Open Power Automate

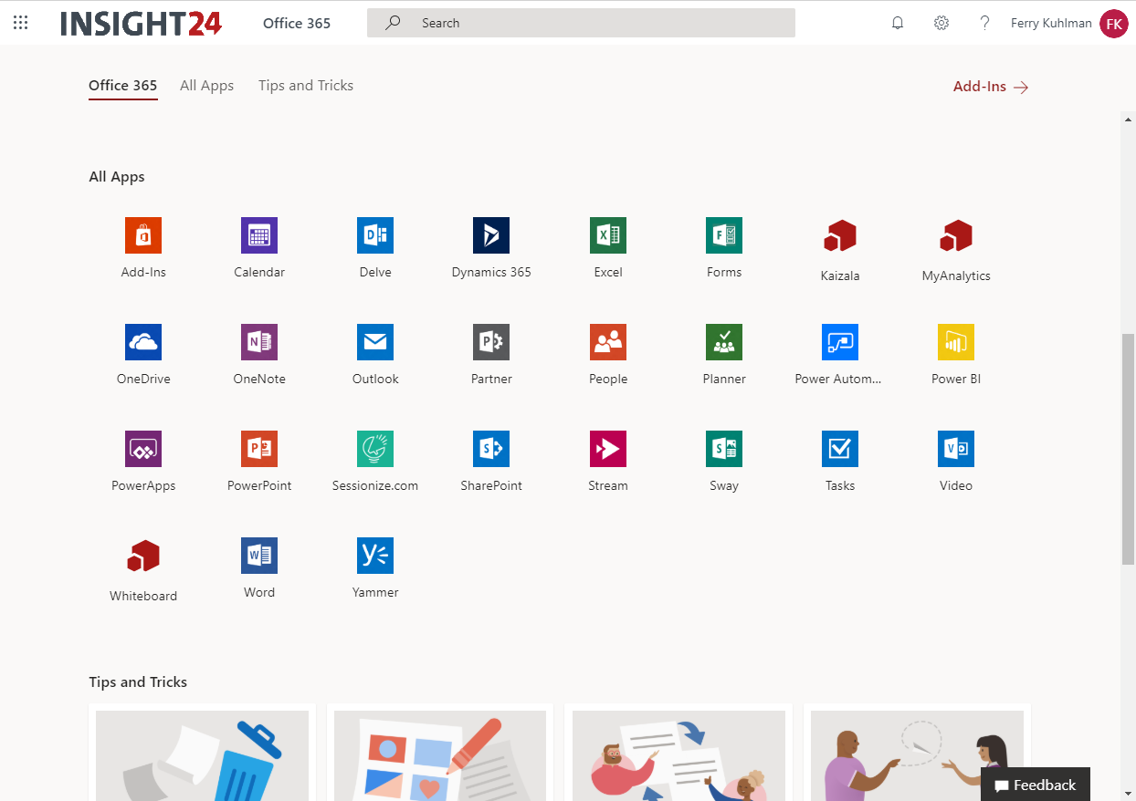(840, 342)
